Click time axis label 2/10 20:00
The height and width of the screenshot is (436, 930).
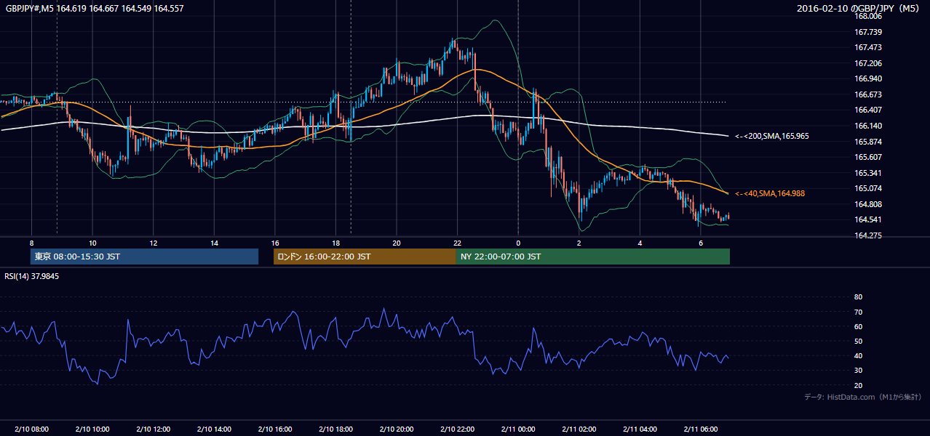(x=397, y=429)
